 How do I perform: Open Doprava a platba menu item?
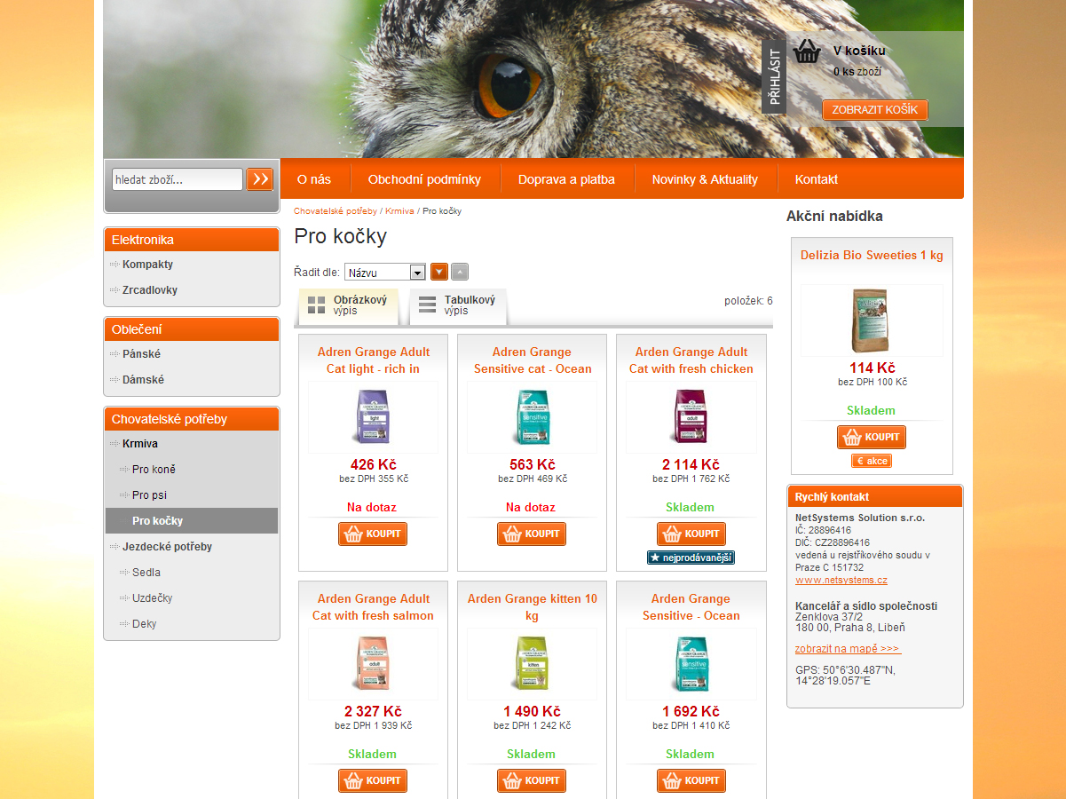coord(566,179)
